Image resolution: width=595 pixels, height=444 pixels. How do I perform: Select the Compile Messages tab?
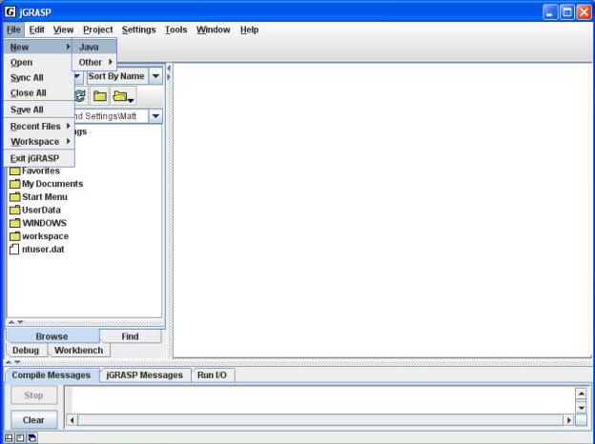tap(51, 375)
